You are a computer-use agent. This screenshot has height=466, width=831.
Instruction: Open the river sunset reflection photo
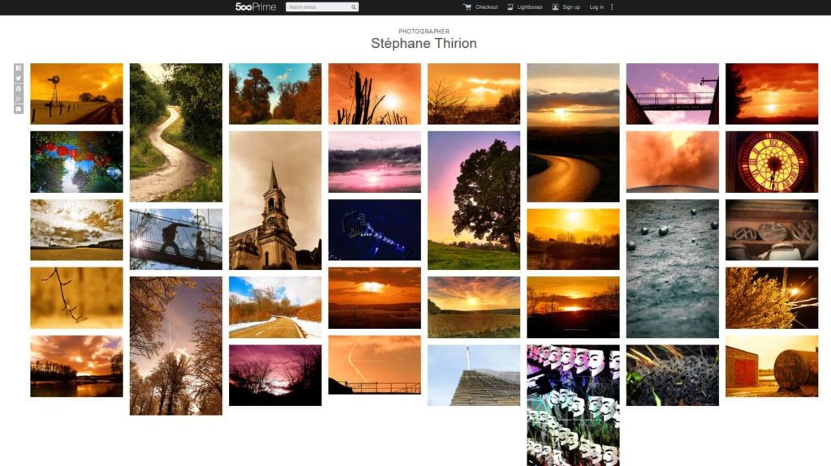click(x=76, y=366)
